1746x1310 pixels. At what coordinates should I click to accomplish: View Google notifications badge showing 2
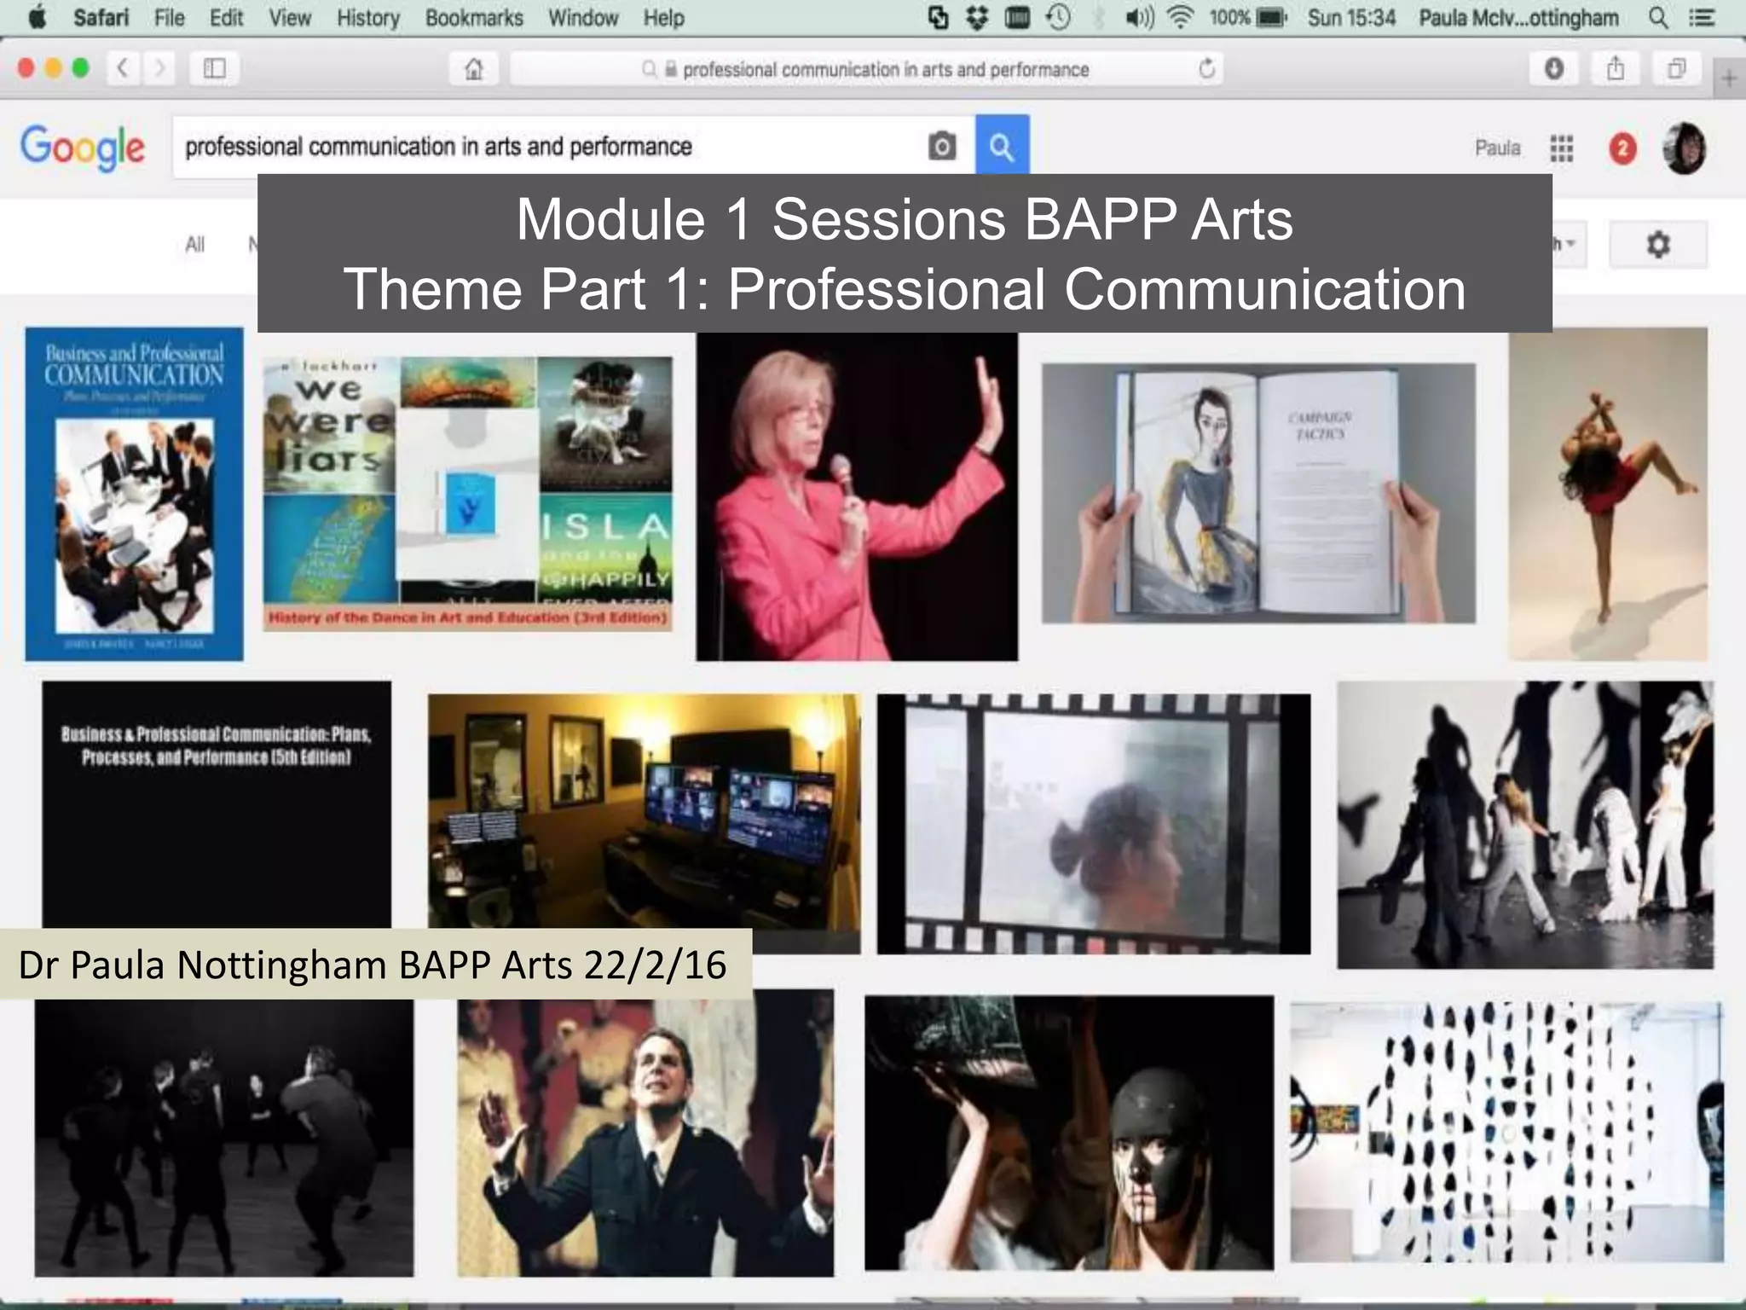pyautogui.click(x=1622, y=148)
